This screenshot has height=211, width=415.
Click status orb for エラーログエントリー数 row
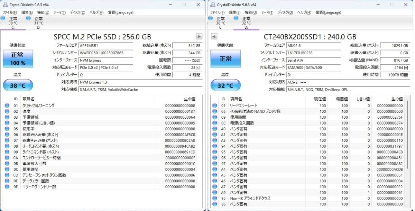click(7, 187)
